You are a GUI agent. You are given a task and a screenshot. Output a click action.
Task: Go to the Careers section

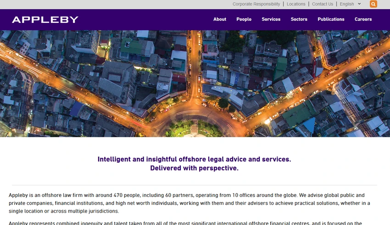tap(363, 19)
